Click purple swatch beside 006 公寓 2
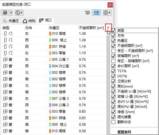 pos(50,105)
